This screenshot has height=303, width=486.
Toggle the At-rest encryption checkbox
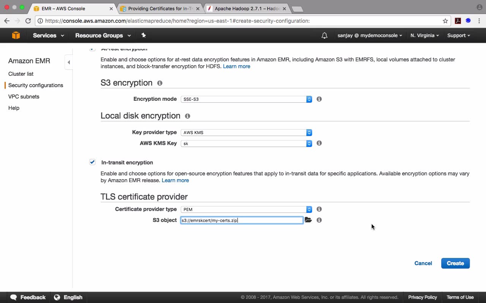(x=92, y=49)
